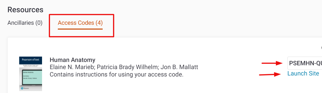Click the small dark mark at the card's top right
Image resolution: width=322 pixels, height=93 pixels.
click(321, 47)
